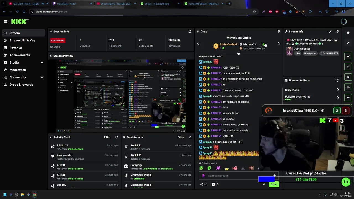Click the purple microphone icon in chat
The image size is (354, 199).
pos(203,176)
